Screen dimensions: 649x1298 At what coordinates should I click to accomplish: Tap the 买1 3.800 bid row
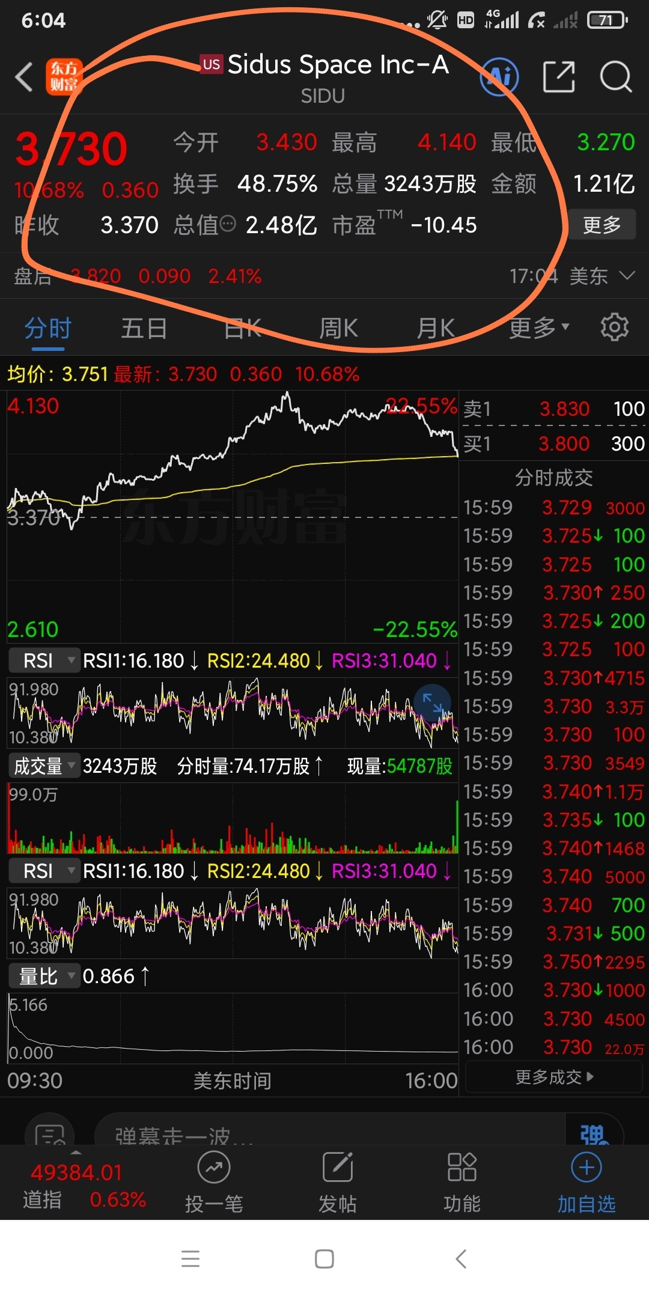(554, 443)
